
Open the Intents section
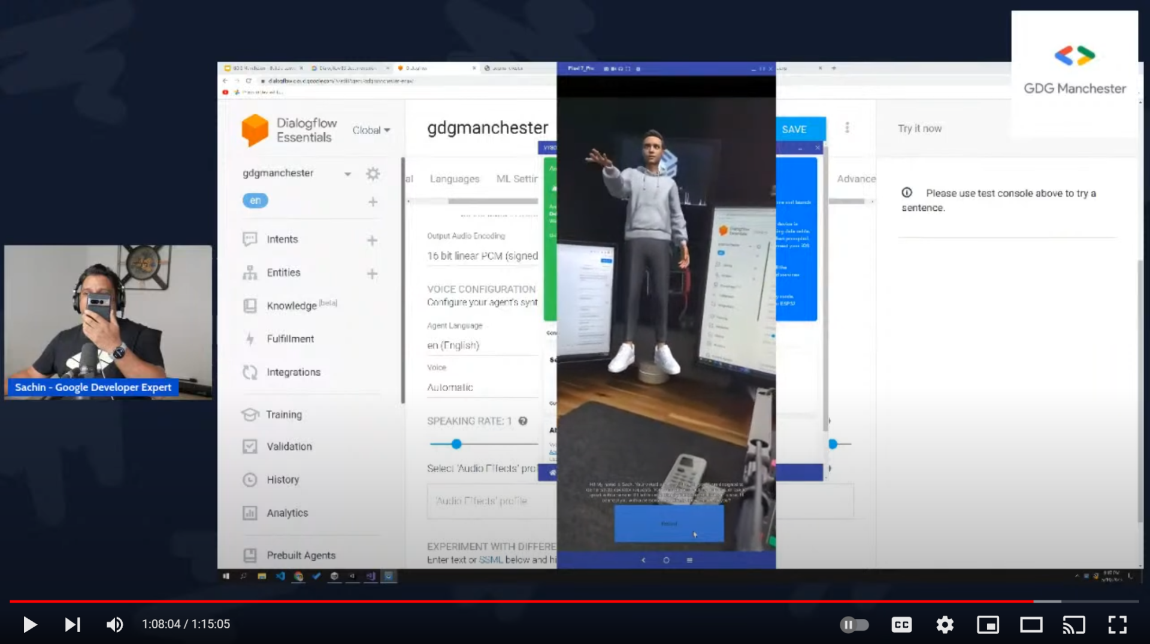(x=282, y=240)
